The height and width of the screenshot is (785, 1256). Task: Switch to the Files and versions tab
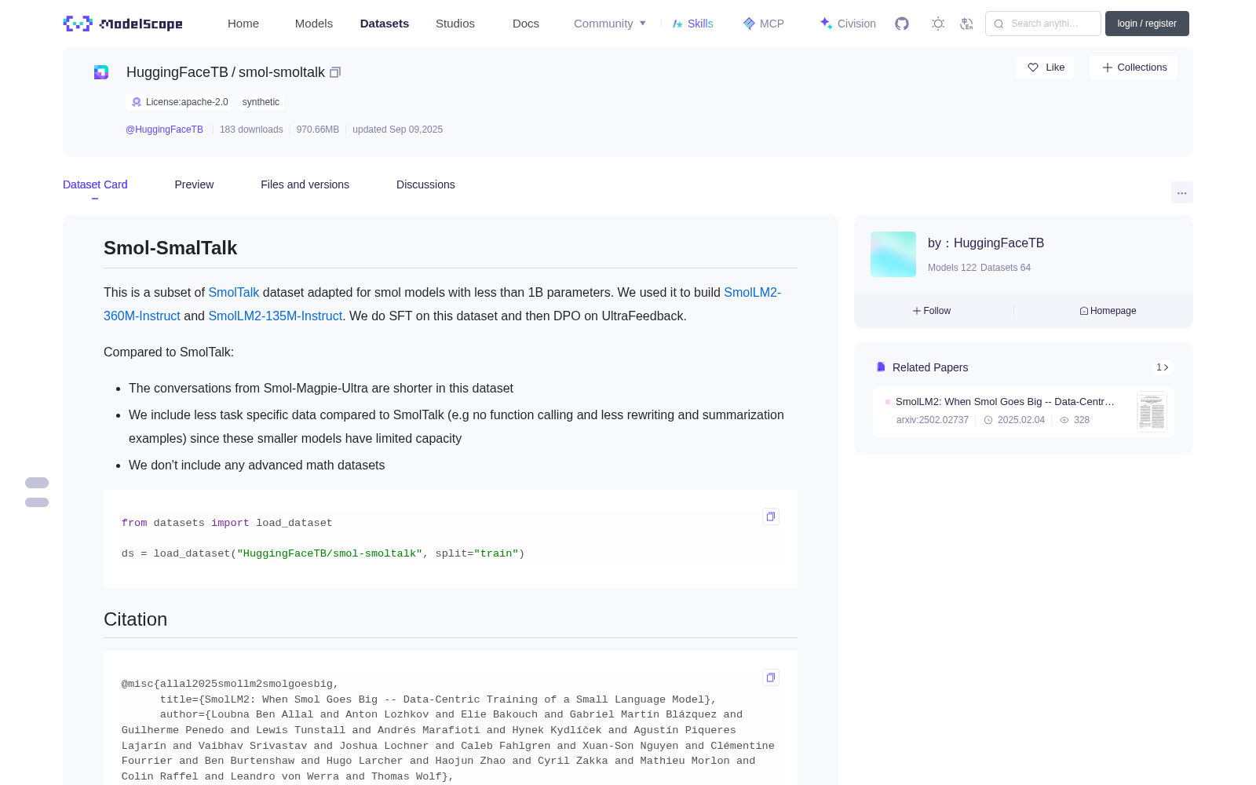tap(305, 184)
